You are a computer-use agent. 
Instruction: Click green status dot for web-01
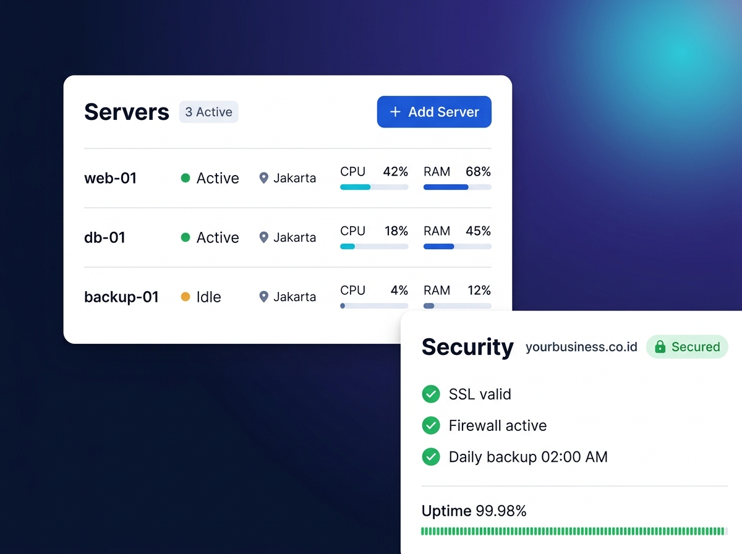[185, 178]
